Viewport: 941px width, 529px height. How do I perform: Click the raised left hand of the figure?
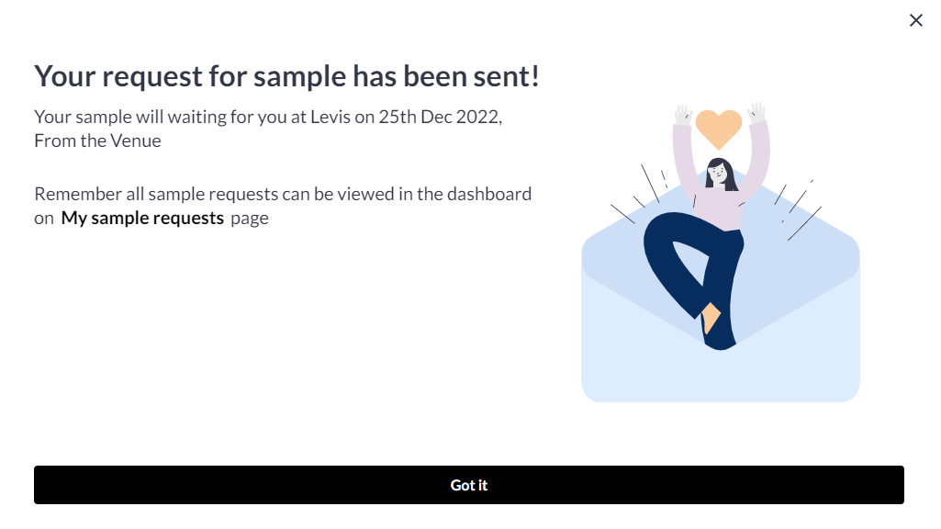click(x=682, y=115)
